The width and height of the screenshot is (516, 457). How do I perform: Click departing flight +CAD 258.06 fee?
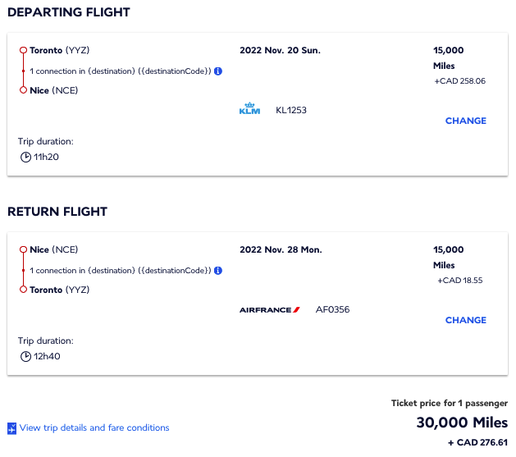point(459,81)
